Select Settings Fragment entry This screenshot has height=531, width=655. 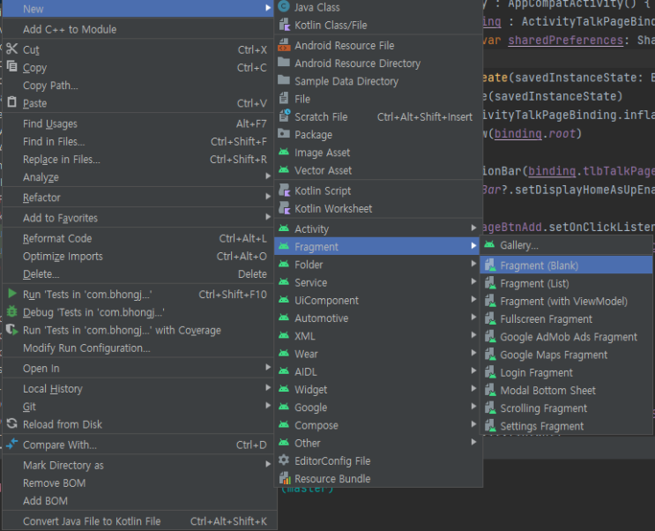coord(566,426)
